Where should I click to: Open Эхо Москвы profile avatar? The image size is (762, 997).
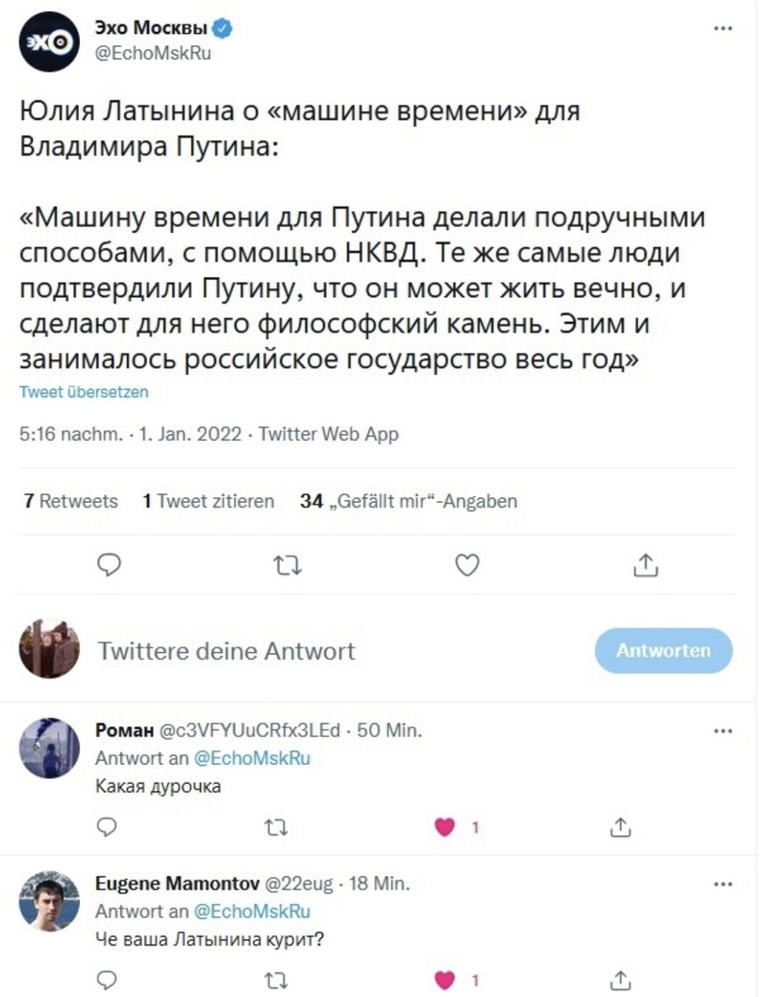click(x=49, y=41)
